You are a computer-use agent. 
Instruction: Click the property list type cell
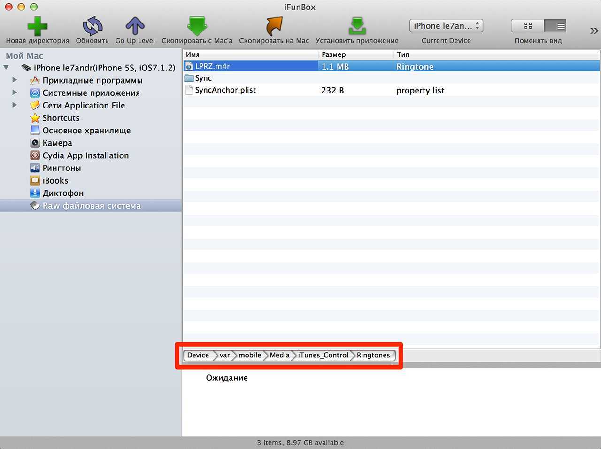(x=420, y=90)
